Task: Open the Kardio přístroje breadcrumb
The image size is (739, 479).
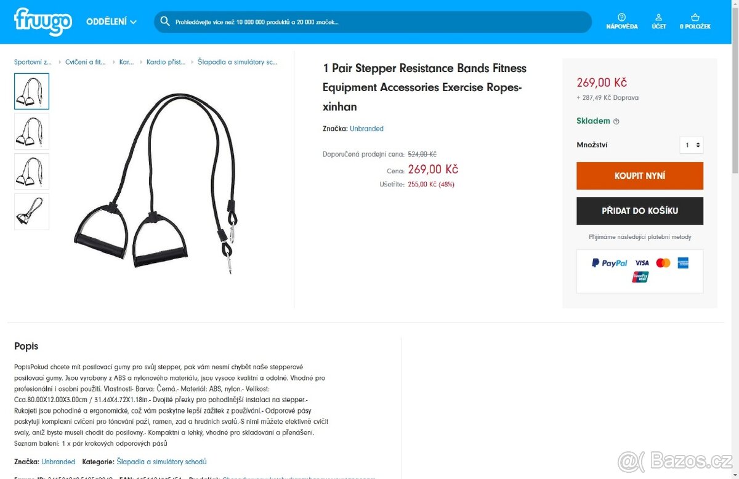Action: [x=166, y=62]
